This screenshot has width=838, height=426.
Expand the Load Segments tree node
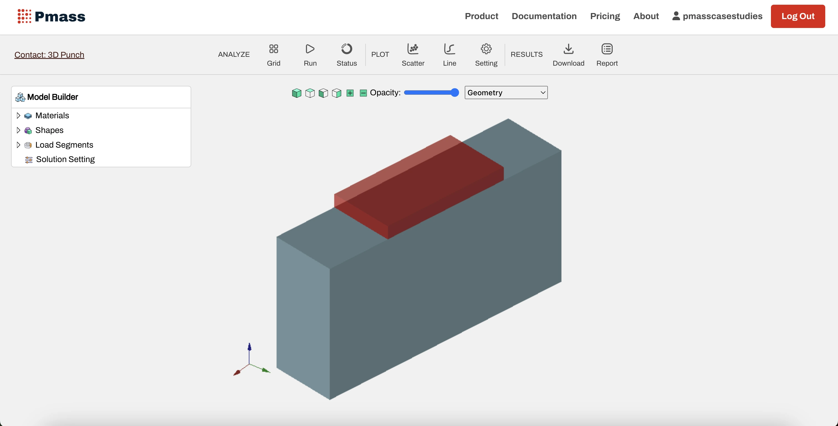[18, 145]
